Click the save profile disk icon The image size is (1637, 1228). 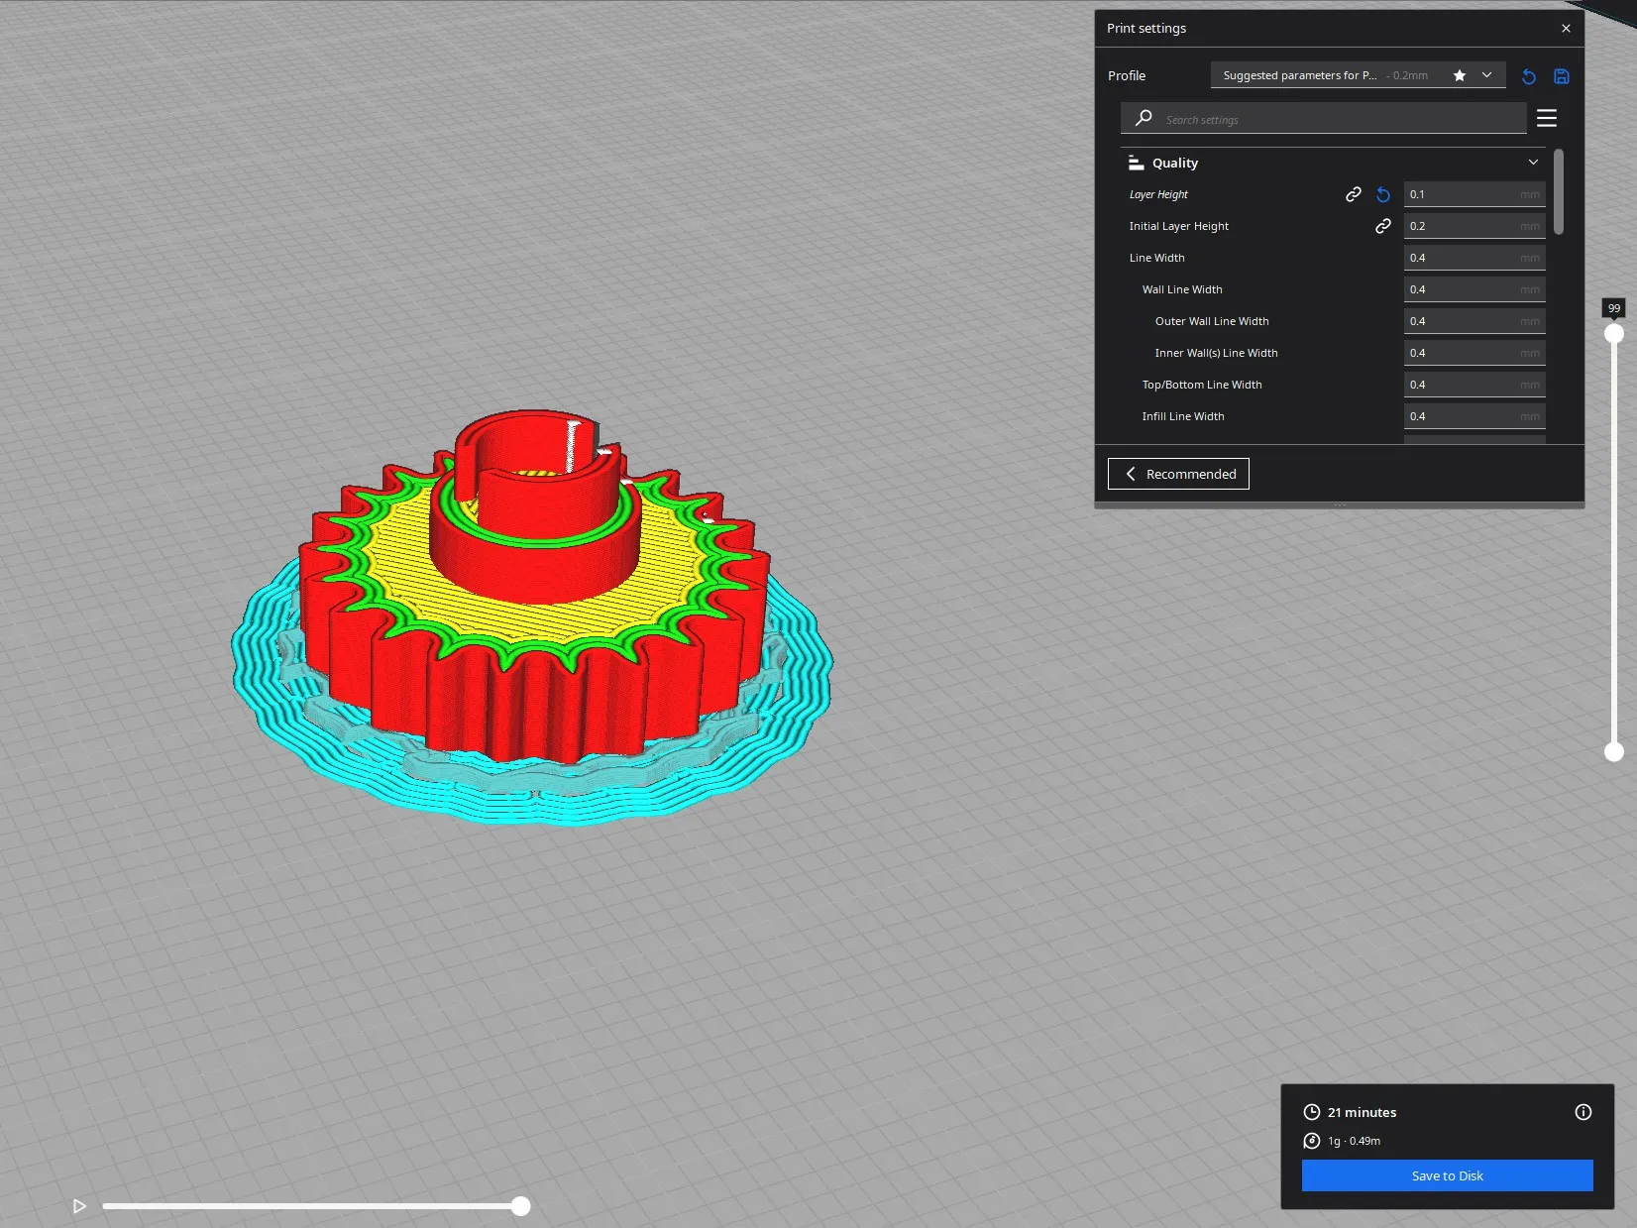(1562, 76)
